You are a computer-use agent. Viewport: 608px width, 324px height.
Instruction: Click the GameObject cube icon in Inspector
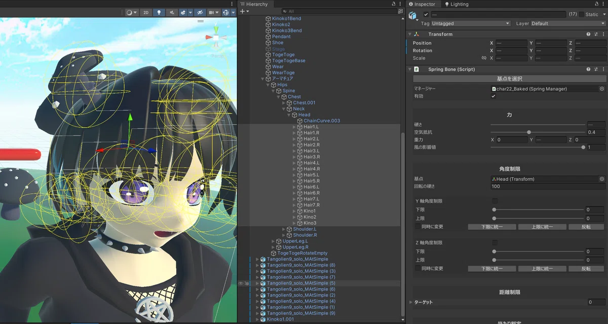click(x=412, y=16)
